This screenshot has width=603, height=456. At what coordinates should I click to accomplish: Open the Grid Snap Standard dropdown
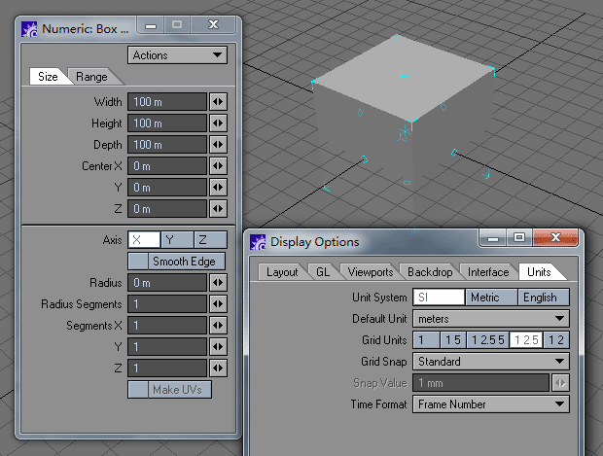pos(491,362)
